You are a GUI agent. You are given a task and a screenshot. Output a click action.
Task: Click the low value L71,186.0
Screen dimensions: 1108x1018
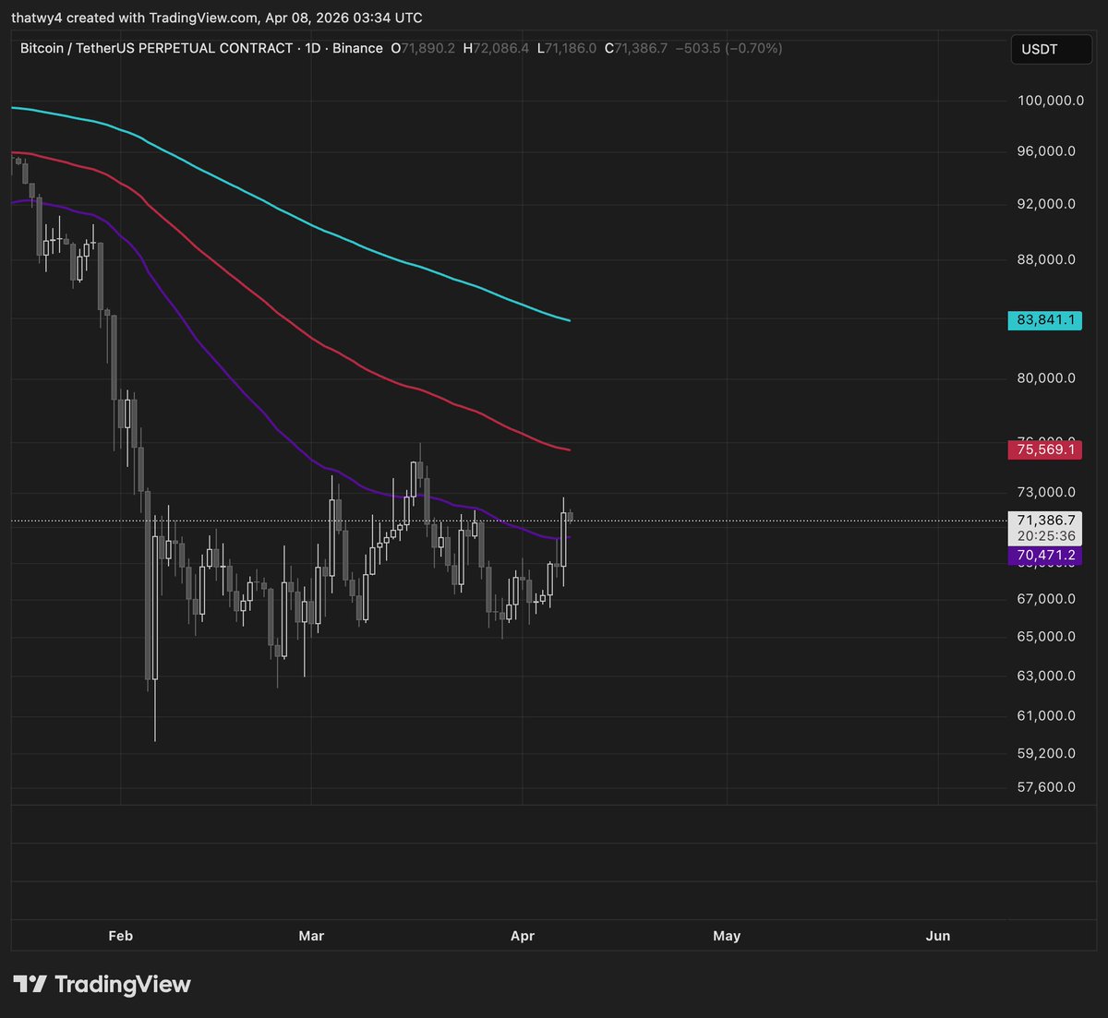(567, 48)
